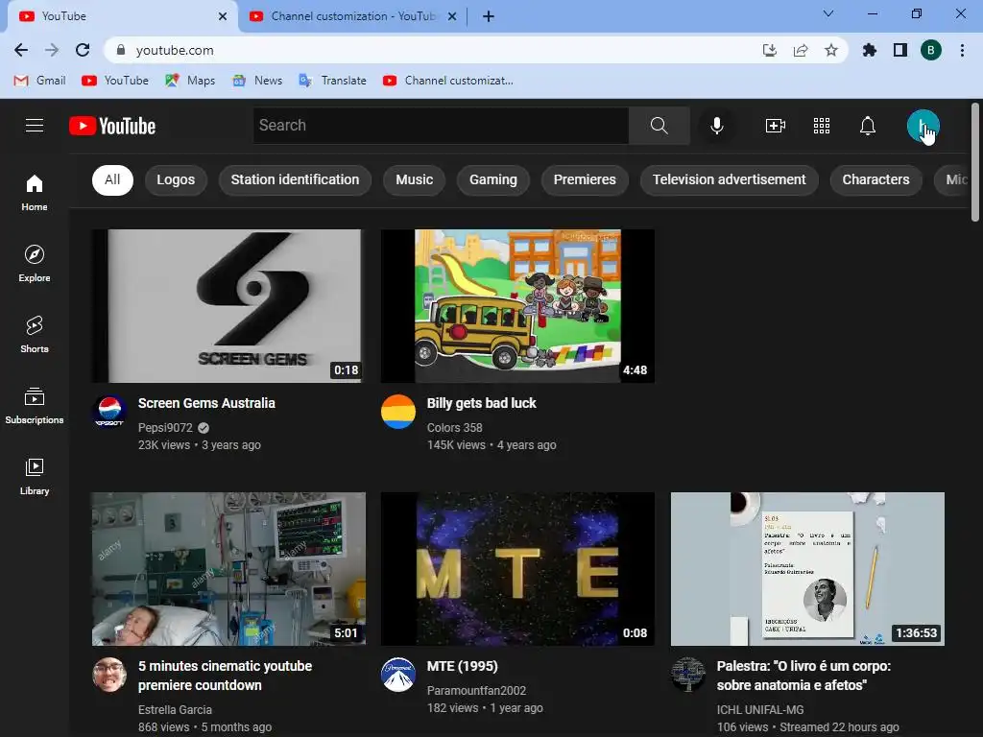
Task: Click the browser back arrow
Action: pyautogui.click(x=21, y=50)
